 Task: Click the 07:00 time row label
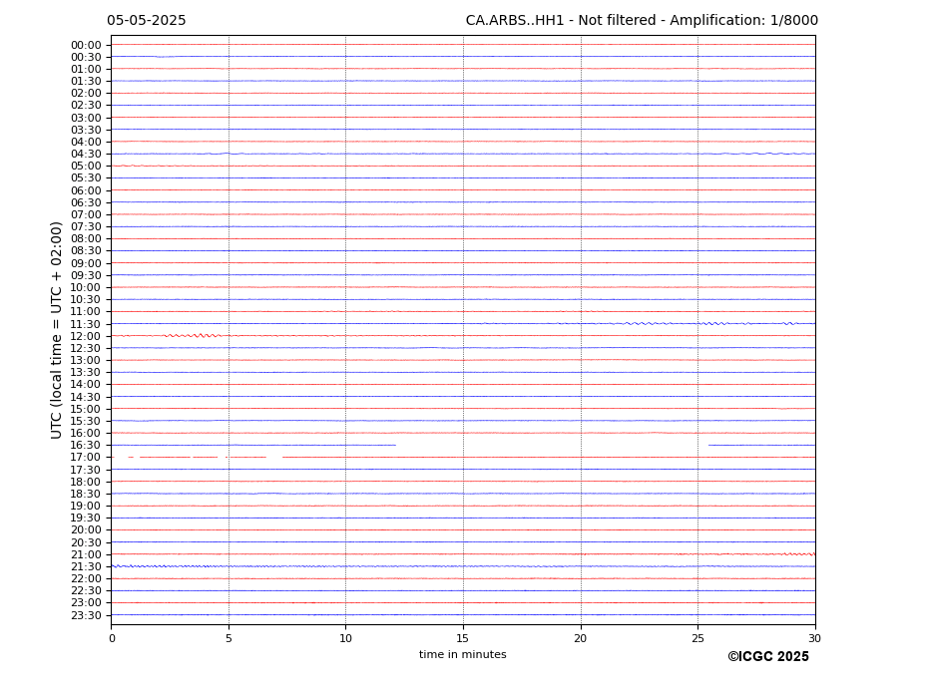(86, 214)
